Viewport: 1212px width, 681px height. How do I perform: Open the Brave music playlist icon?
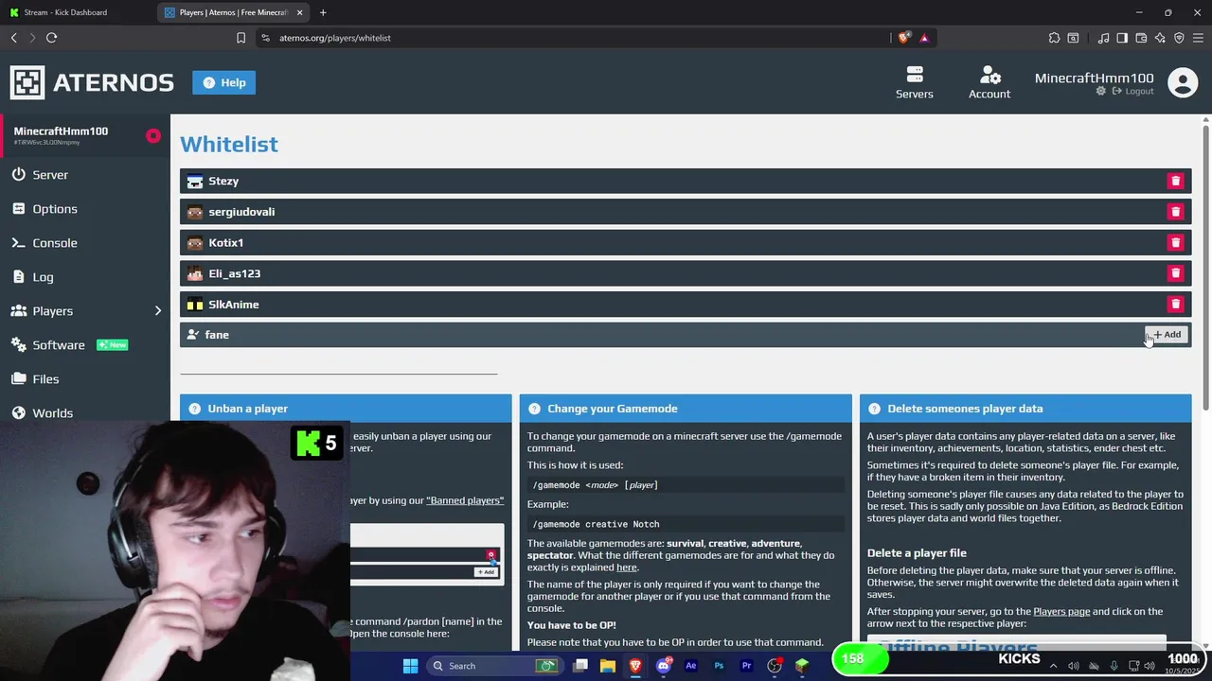tap(1103, 38)
